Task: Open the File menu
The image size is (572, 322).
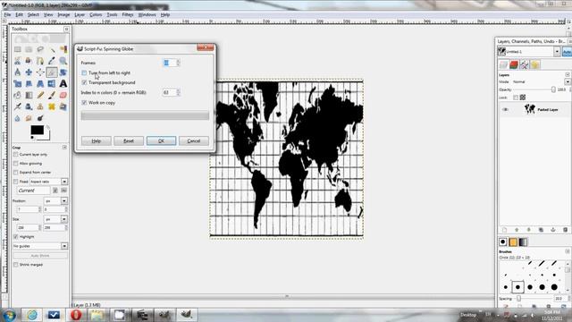Action: tap(7, 14)
